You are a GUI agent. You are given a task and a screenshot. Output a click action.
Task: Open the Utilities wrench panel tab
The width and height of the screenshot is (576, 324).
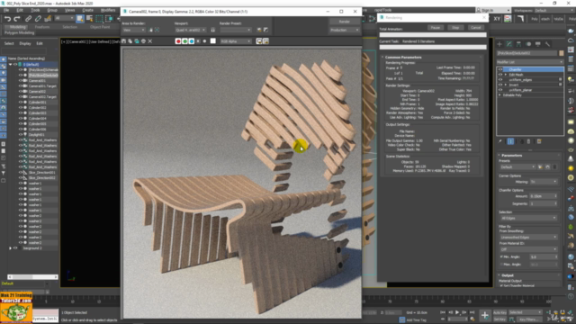pyautogui.click(x=547, y=44)
